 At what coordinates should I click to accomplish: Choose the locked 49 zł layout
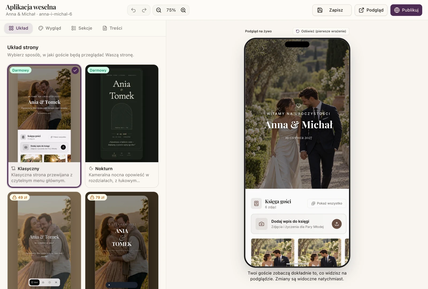pos(44,240)
